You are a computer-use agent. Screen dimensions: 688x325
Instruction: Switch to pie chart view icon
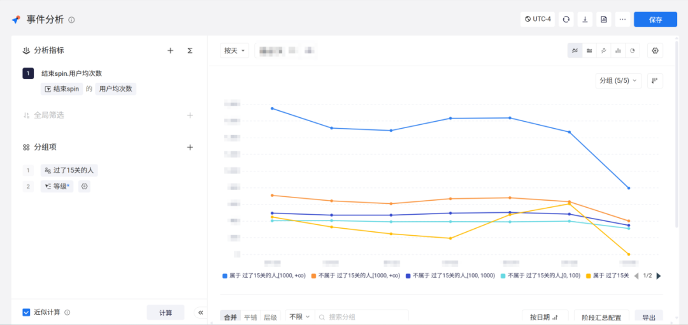633,50
